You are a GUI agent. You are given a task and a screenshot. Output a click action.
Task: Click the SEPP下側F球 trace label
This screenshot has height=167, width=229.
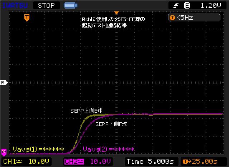[111, 124]
